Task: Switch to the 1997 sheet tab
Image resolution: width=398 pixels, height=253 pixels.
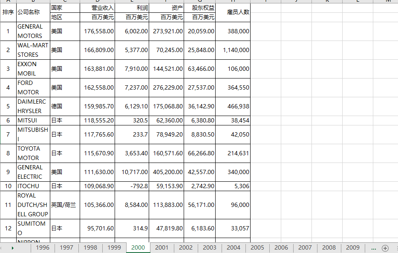Action: pos(66,247)
